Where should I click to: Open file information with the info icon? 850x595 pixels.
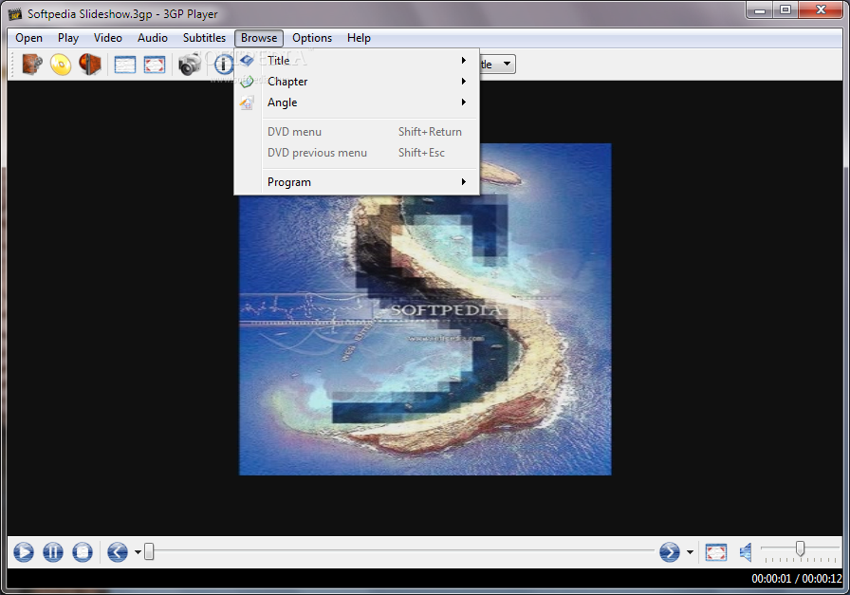point(223,65)
